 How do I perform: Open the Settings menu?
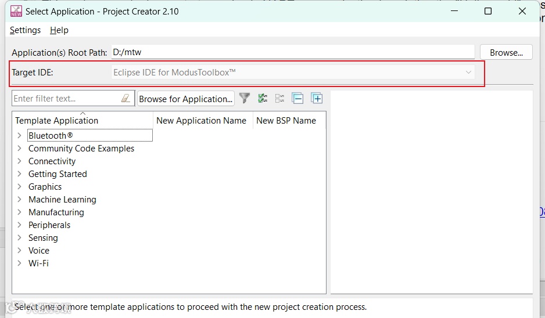coord(25,30)
